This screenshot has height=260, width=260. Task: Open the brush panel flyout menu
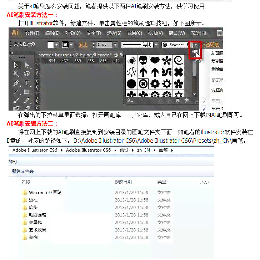pos(195,52)
